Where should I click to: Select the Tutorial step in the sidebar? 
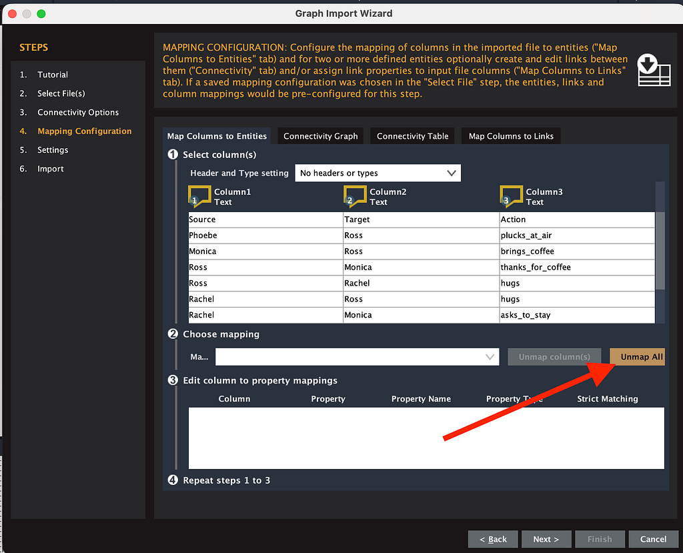point(53,75)
